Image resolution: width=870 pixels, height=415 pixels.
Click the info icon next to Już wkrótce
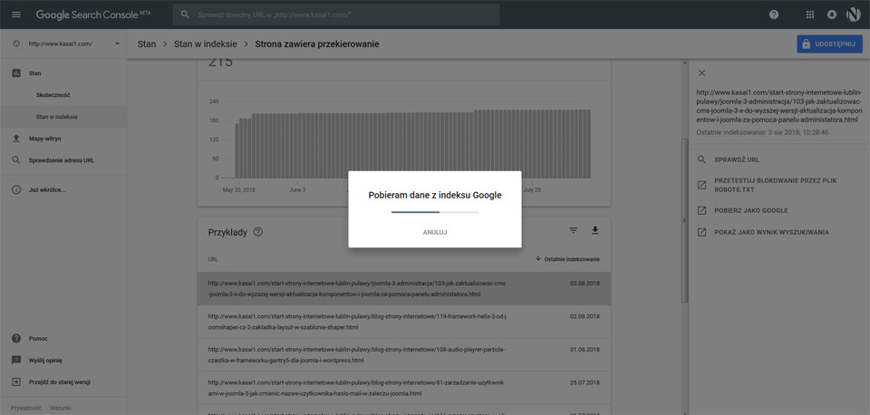point(16,189)
